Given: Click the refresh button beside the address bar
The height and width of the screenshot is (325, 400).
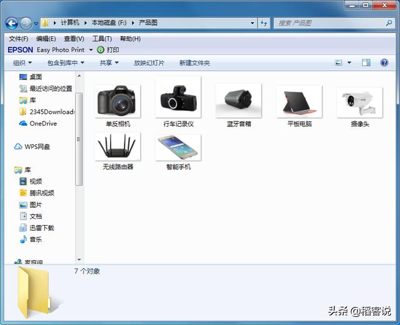Looking at the screenshot, I should pos(264,23).
